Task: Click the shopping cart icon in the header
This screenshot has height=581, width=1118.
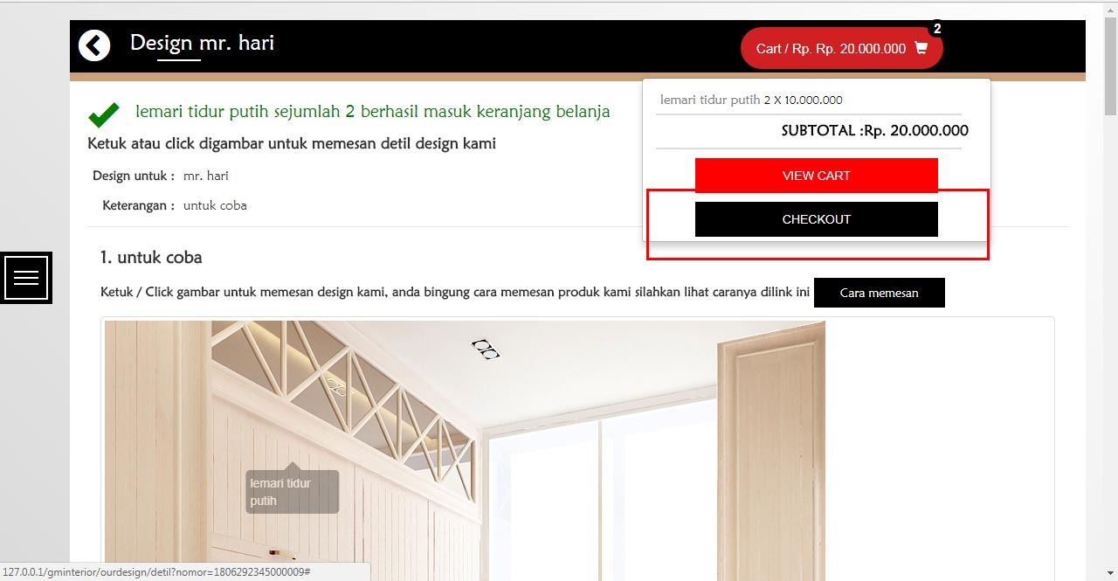Action: tap(921, 49)
